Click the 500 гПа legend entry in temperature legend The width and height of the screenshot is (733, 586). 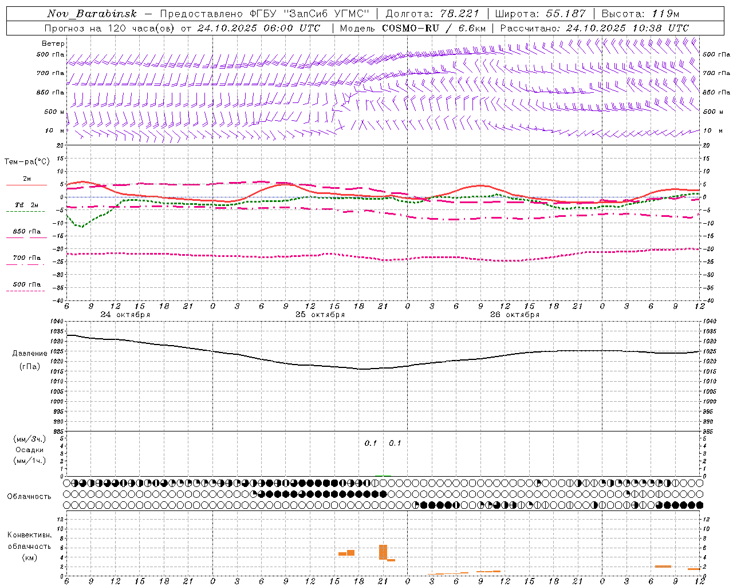tap(26, 287)
